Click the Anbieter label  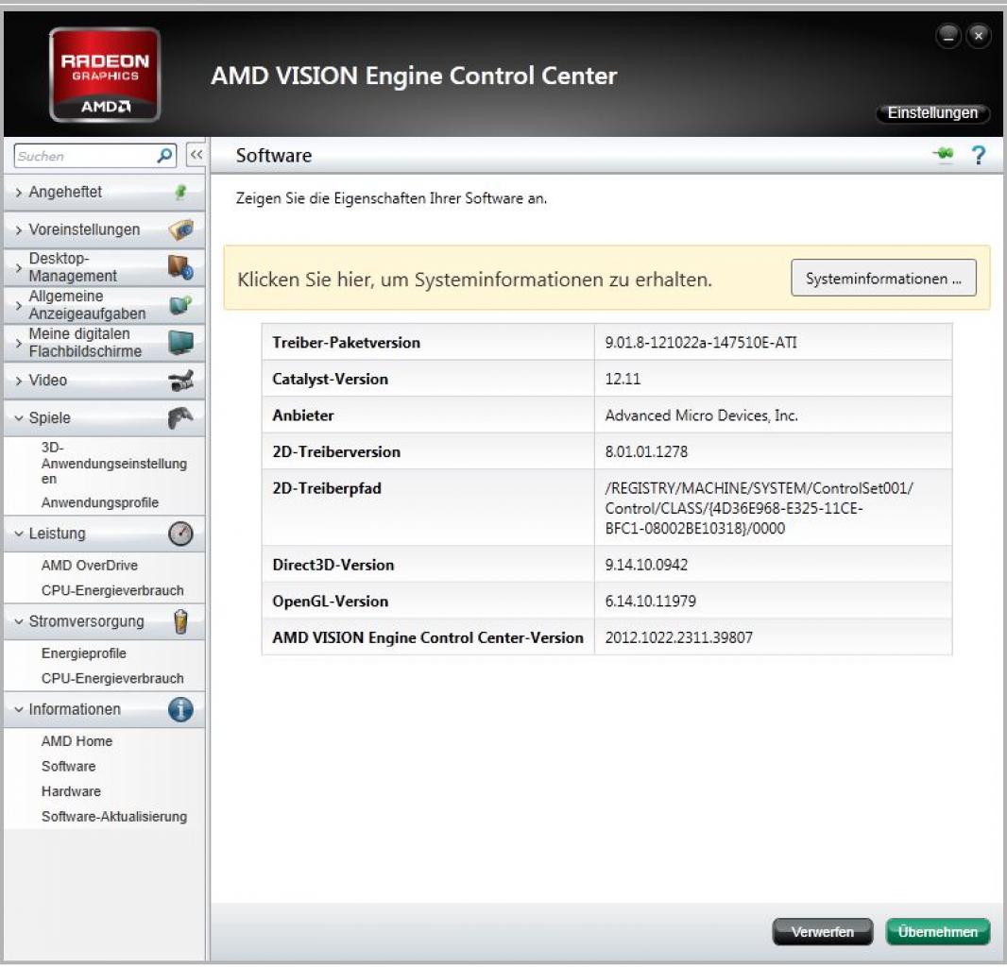302,416
